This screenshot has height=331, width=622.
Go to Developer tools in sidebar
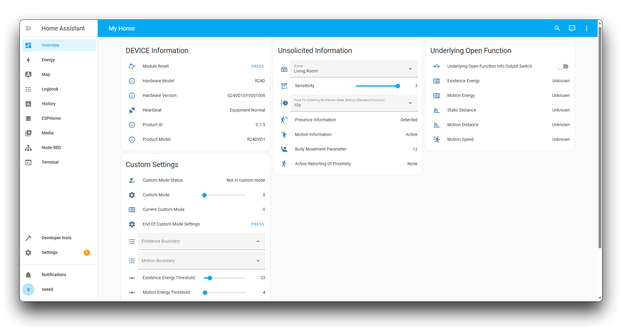click(x=56, y=238)
